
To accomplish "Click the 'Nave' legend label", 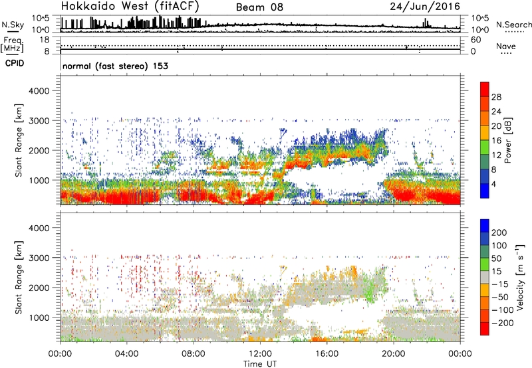I will (x=505, y=46).
